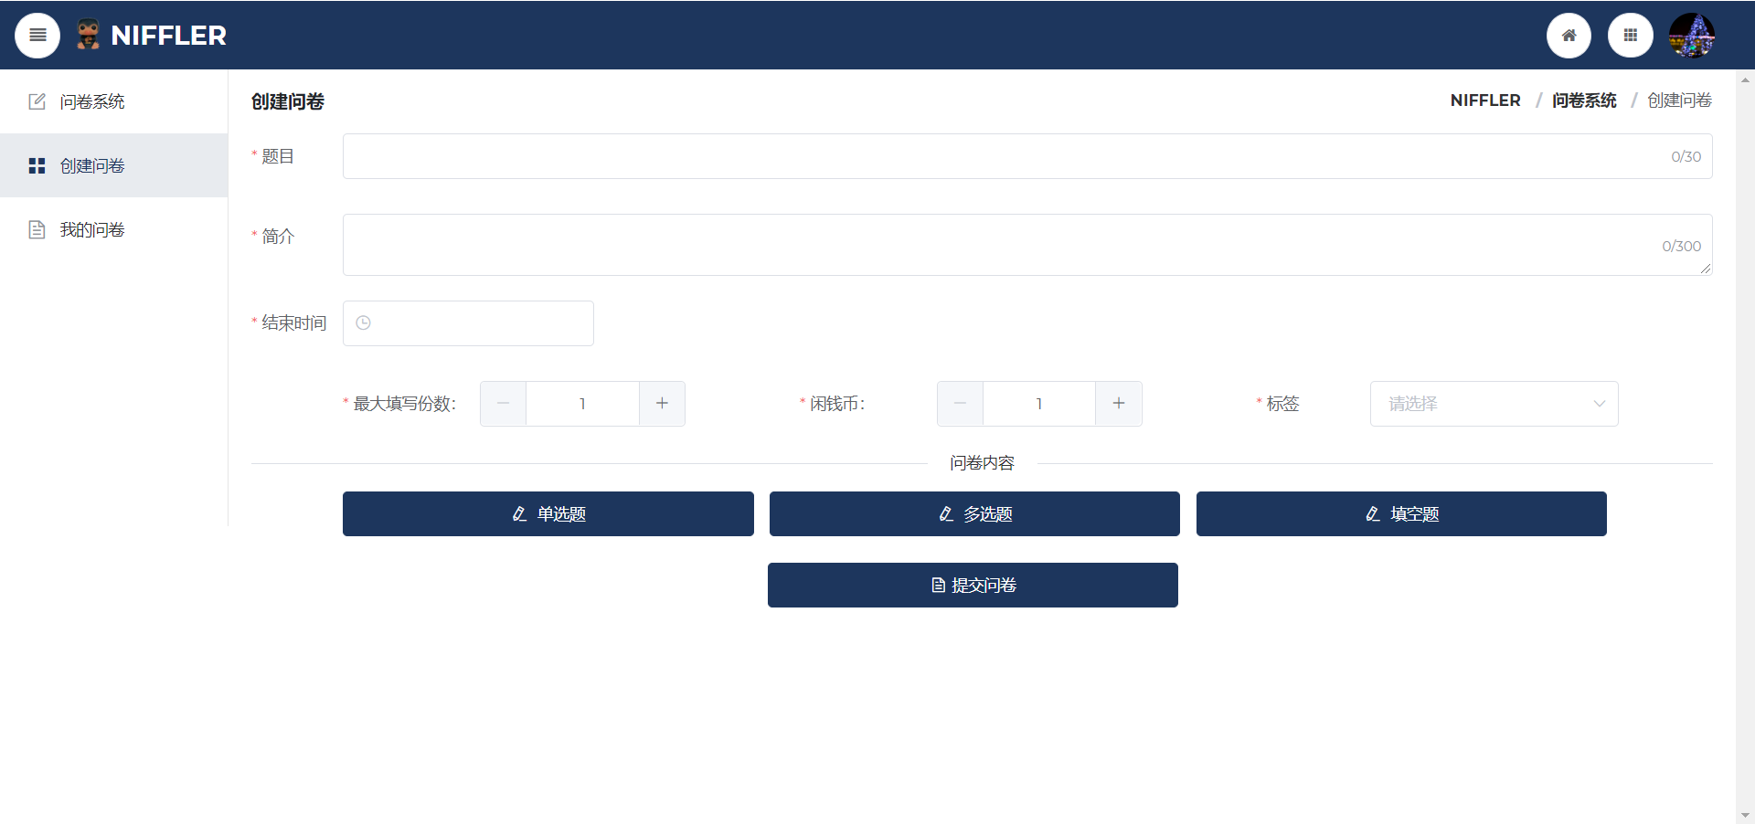Screen dimensions: 1755x824
Task: Open 问卷系统 in the sidebar
Action: pos(91,101)
